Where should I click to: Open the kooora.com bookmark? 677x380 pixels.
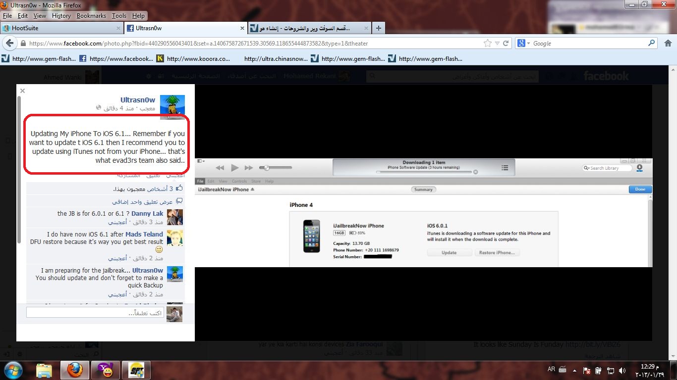tap(193, 58)
